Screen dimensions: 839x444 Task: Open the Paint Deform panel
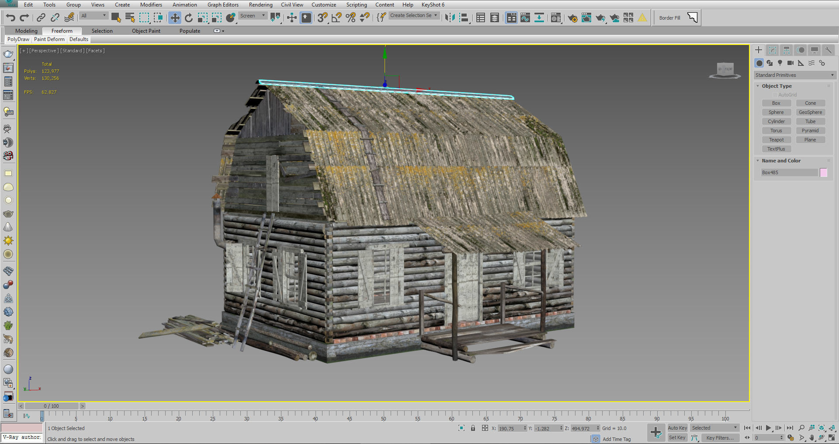(49, 39)
